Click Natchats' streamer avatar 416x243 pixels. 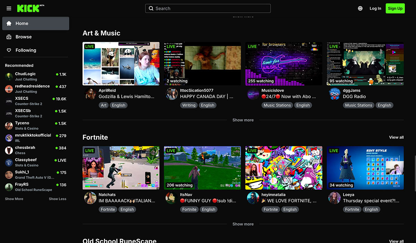click(x=90, y=198)
